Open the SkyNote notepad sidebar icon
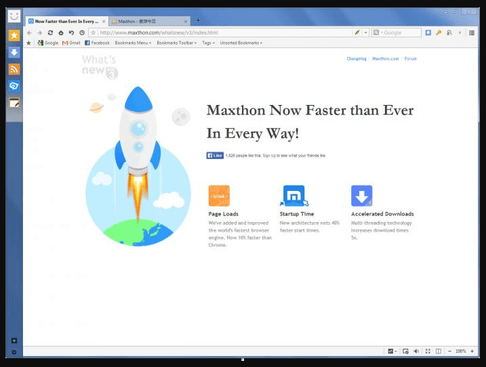This screenshot has width=486, height=367. tap(14, 103)
